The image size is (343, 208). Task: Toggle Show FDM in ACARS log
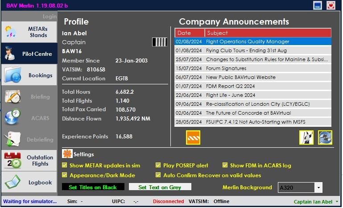(225, 165)
